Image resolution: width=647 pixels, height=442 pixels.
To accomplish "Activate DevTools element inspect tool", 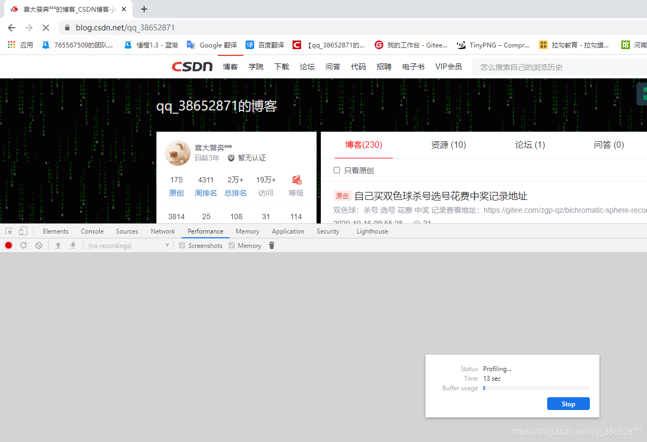I will (x=9, y=231).
